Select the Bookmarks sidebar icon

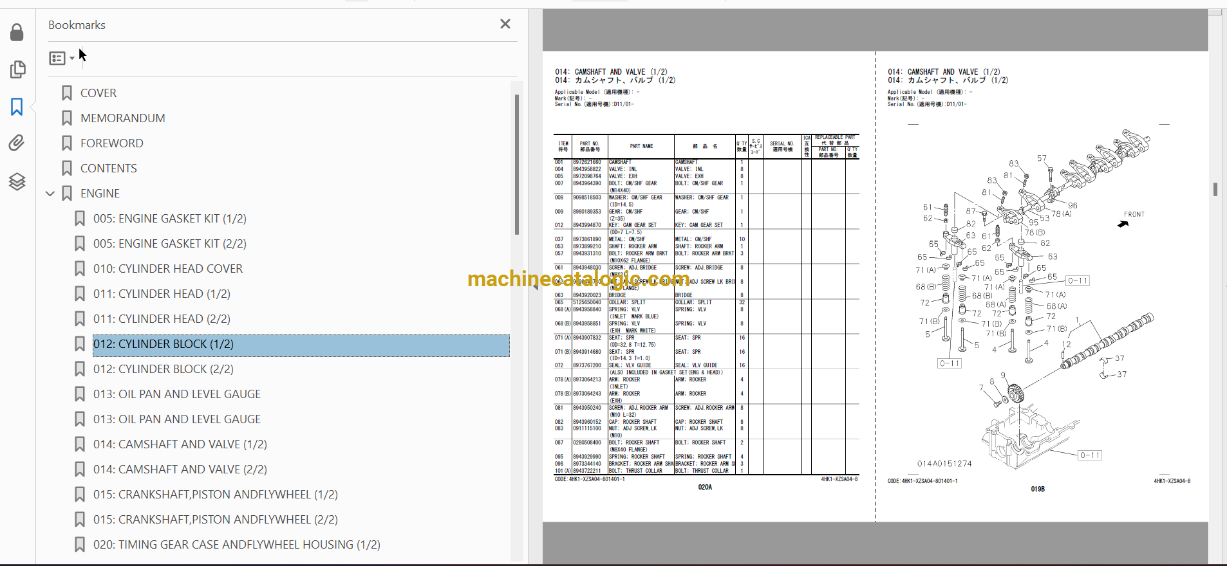17,107
